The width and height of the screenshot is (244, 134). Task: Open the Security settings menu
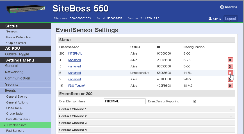click(12, 84)
